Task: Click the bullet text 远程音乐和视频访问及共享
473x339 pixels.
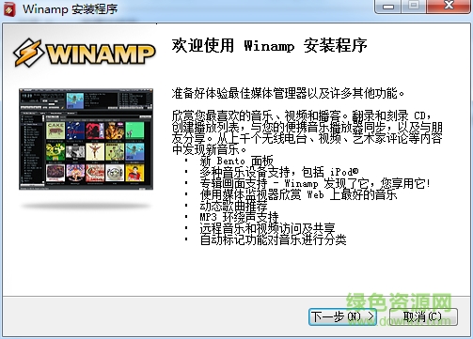Action: coord(268,228)
